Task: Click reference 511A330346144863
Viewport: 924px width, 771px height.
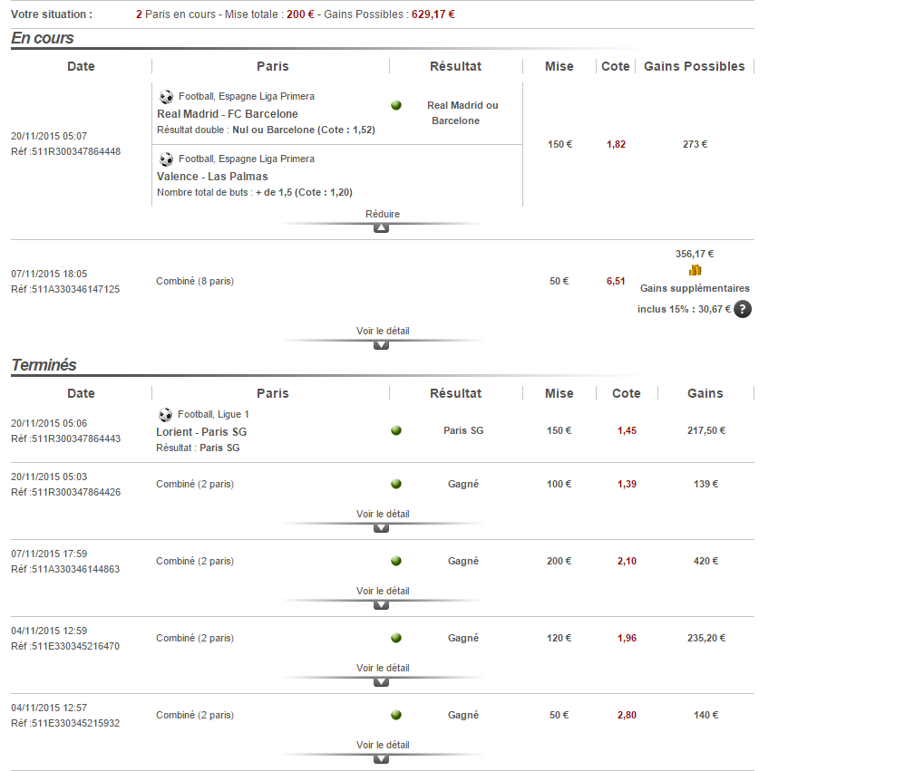Action: pyautogui.click(x=75, y=569)
